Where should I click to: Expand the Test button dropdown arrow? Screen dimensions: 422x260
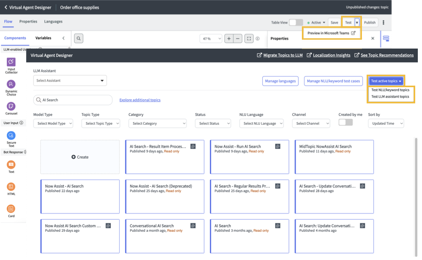tap(357, 22)
